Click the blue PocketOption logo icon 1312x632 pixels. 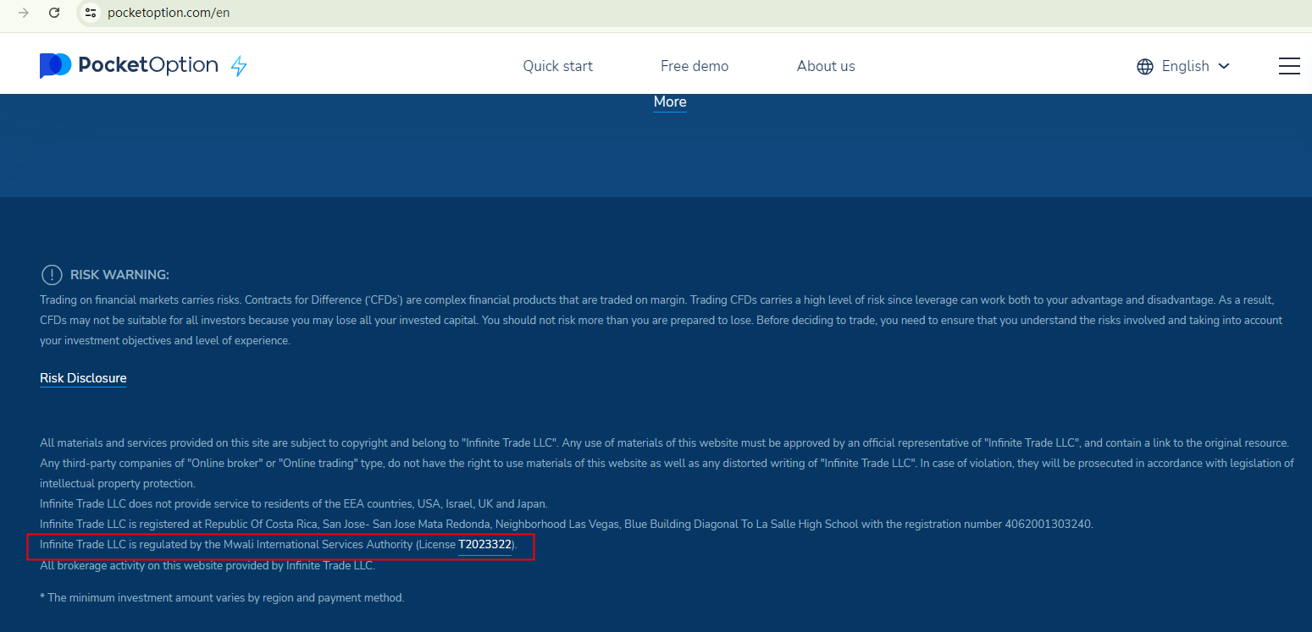[x=55, y=65]
